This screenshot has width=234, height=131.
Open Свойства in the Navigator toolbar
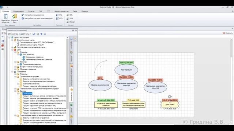(13, 34)
